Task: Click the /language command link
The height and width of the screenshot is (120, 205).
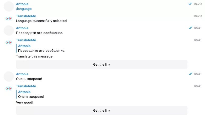Action: tap(24, 9)
